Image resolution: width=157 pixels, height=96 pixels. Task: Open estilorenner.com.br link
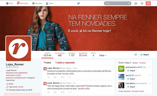tap(13, 75)
